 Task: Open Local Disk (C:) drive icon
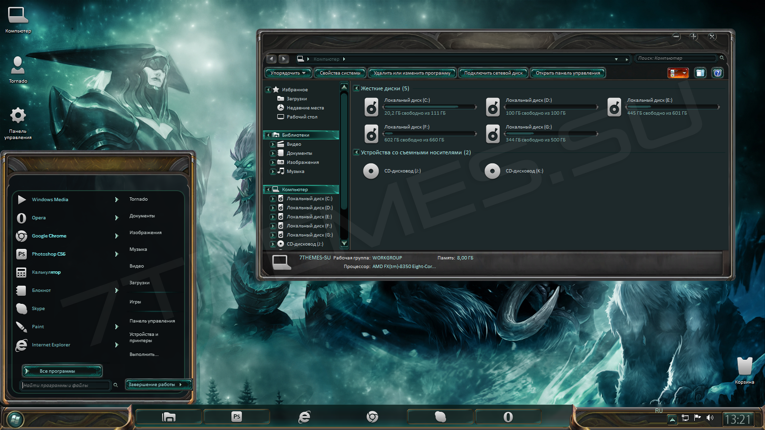pos(372,107)
